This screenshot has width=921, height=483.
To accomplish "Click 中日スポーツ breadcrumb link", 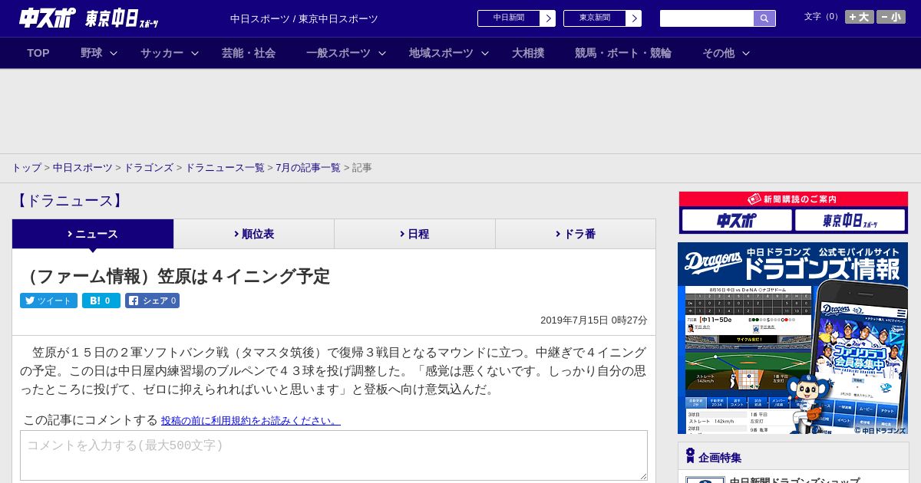I will tap(83, 168).
